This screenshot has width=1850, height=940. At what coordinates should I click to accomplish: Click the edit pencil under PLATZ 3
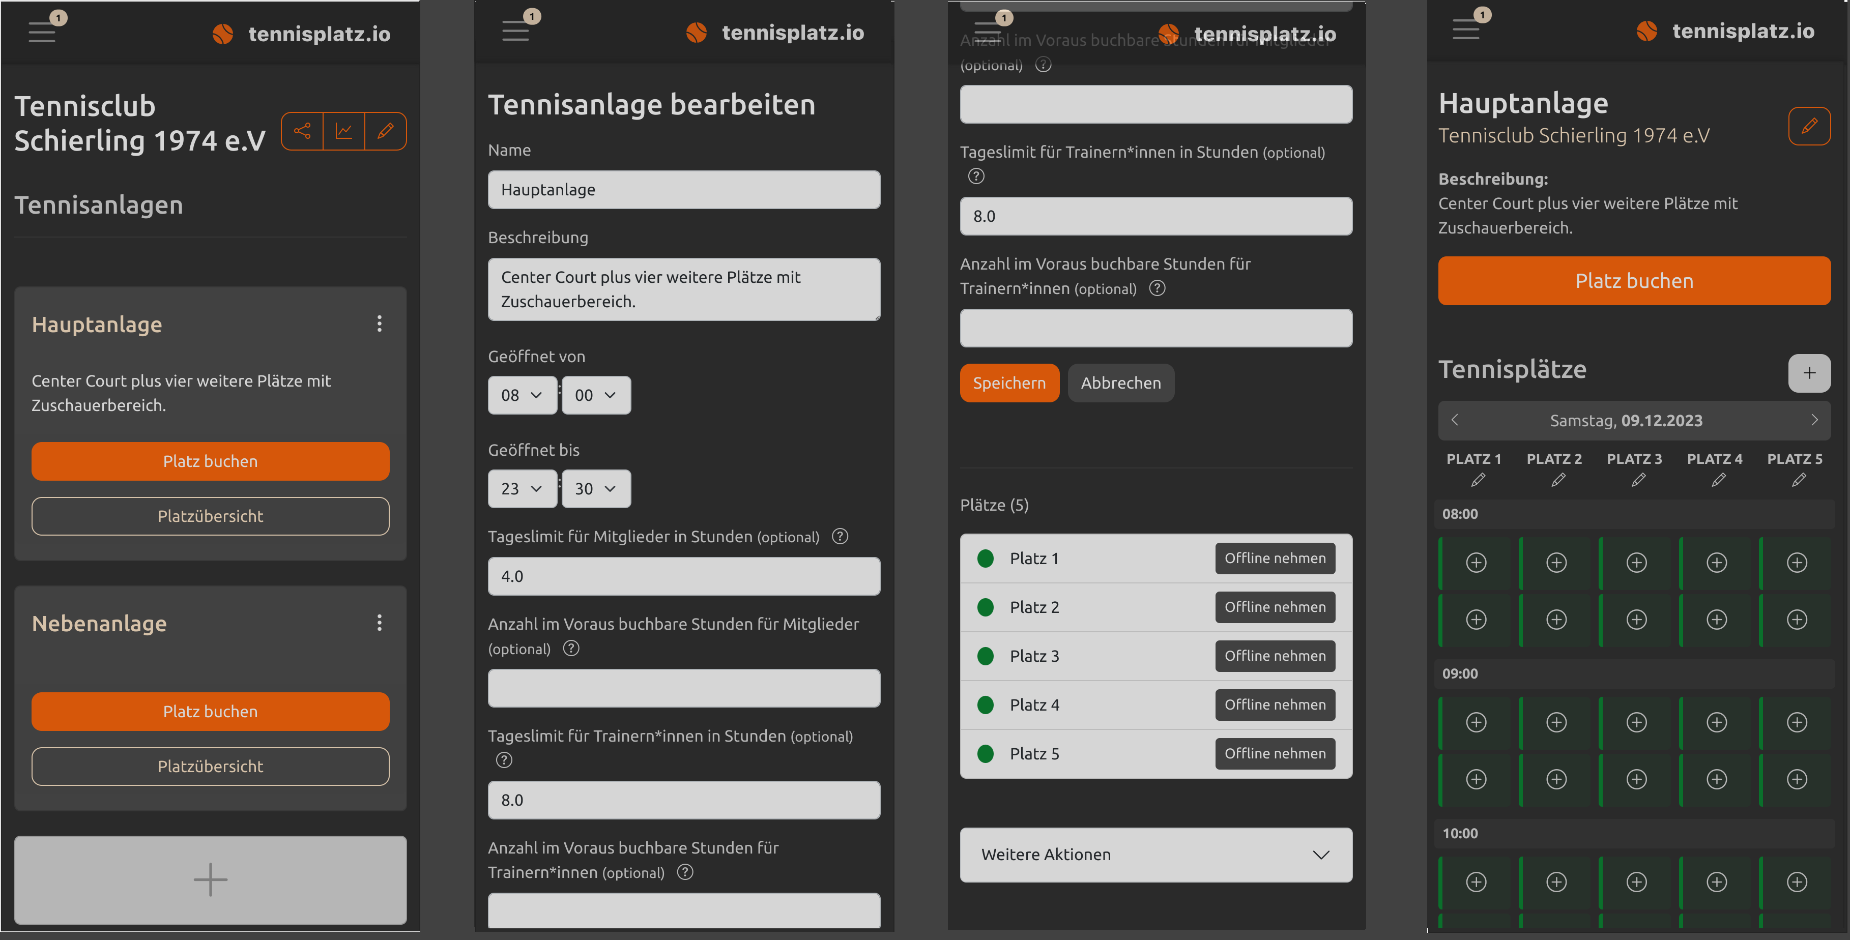click(x=1638, y=480)
